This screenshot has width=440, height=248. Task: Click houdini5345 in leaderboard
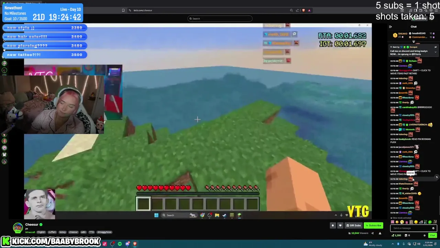(419, 33)
